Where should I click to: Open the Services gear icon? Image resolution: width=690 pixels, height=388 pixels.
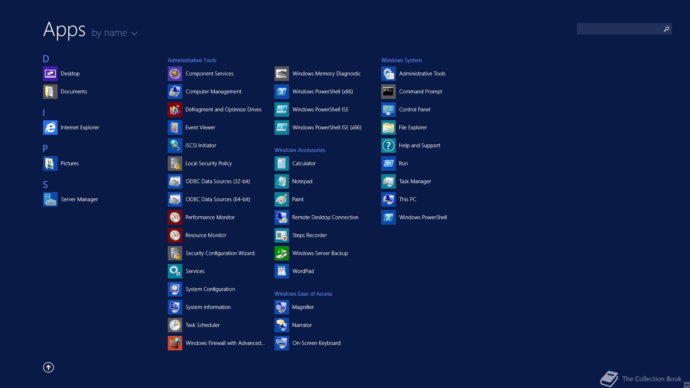[x=175, y=271]
